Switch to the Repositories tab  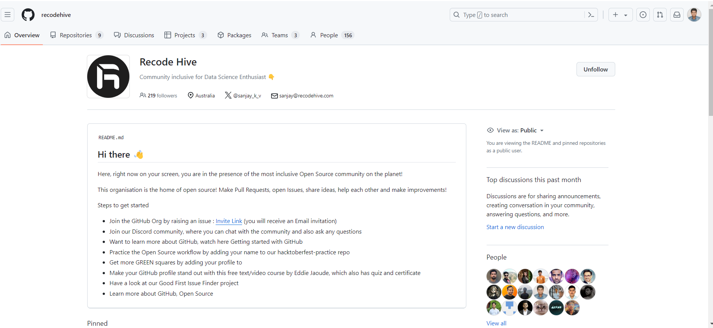(77, 35)
